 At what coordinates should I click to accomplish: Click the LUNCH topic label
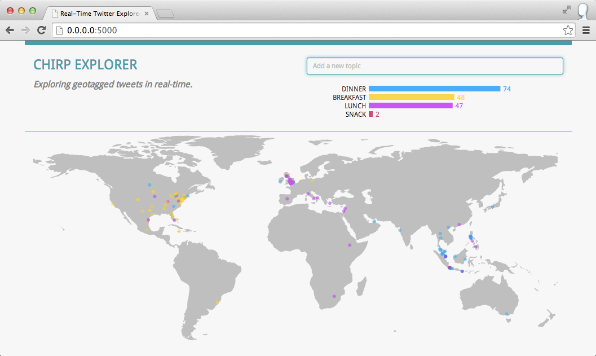pyautogui.click(x=355, y=106)
